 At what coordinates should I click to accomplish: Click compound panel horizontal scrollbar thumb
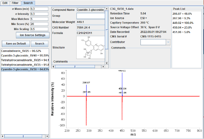tap(75, 67)
